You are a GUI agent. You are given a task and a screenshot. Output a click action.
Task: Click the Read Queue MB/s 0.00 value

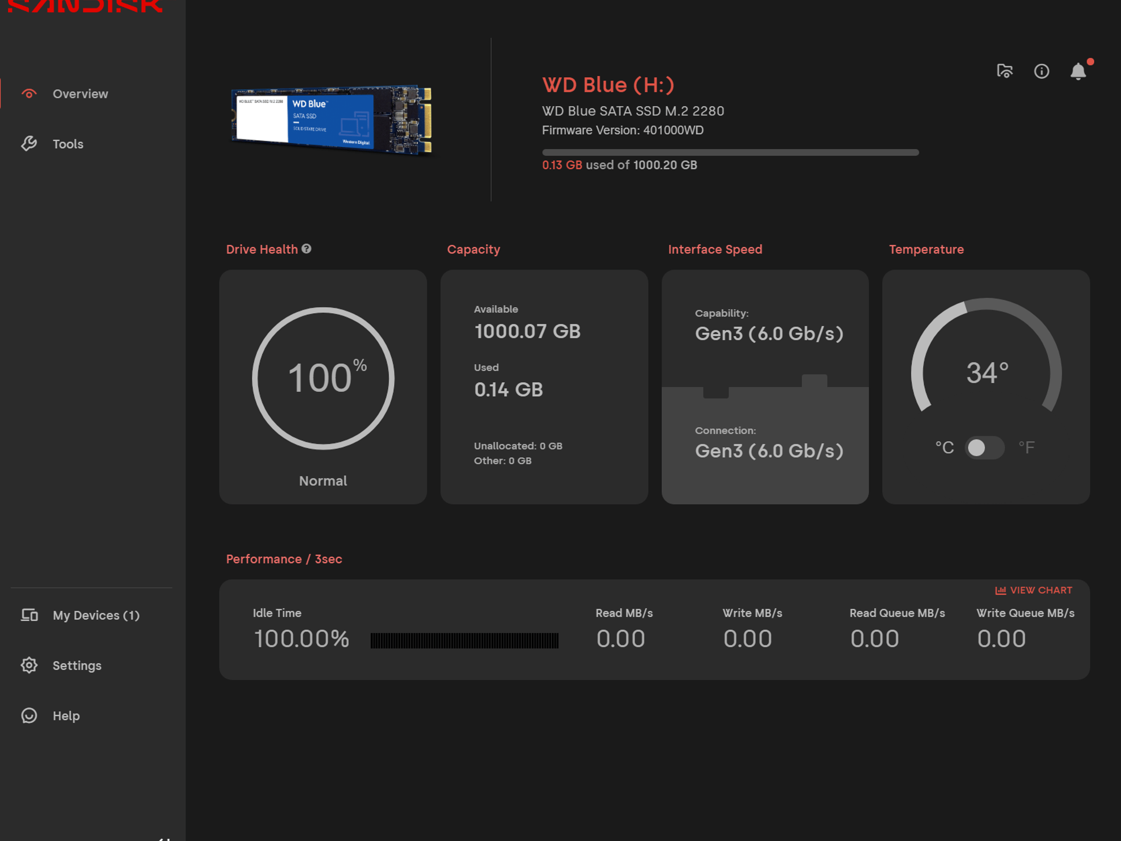875,639
